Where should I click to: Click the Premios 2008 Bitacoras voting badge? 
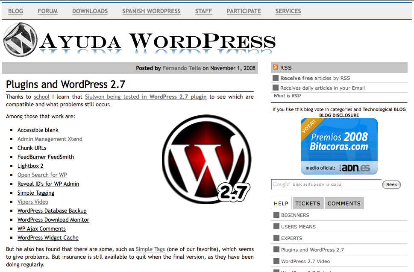click(x=338, y=141)
